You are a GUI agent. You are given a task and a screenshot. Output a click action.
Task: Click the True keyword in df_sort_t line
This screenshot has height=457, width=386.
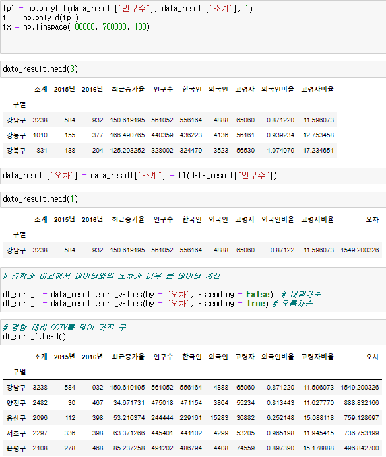[255, 304]
